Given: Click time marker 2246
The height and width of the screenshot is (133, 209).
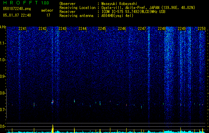Looking at the screenshot, I should pyautogui.click(x=122, y=29).
